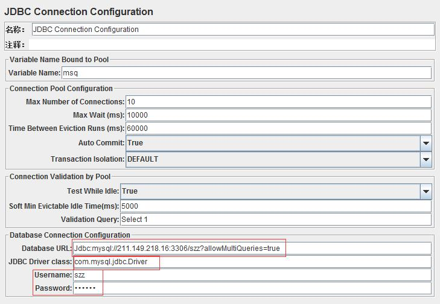This screenshot has height=304, width=440.
Task: Click the Soft Min Evictable Idle Time label
Action: [64, 206]
